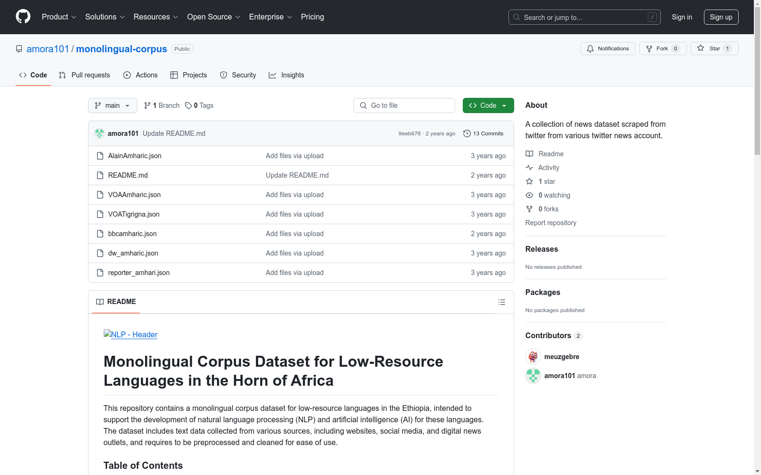
Task: Click the file icon for bbcamharic.json
Action: click(x=100, y=234)
